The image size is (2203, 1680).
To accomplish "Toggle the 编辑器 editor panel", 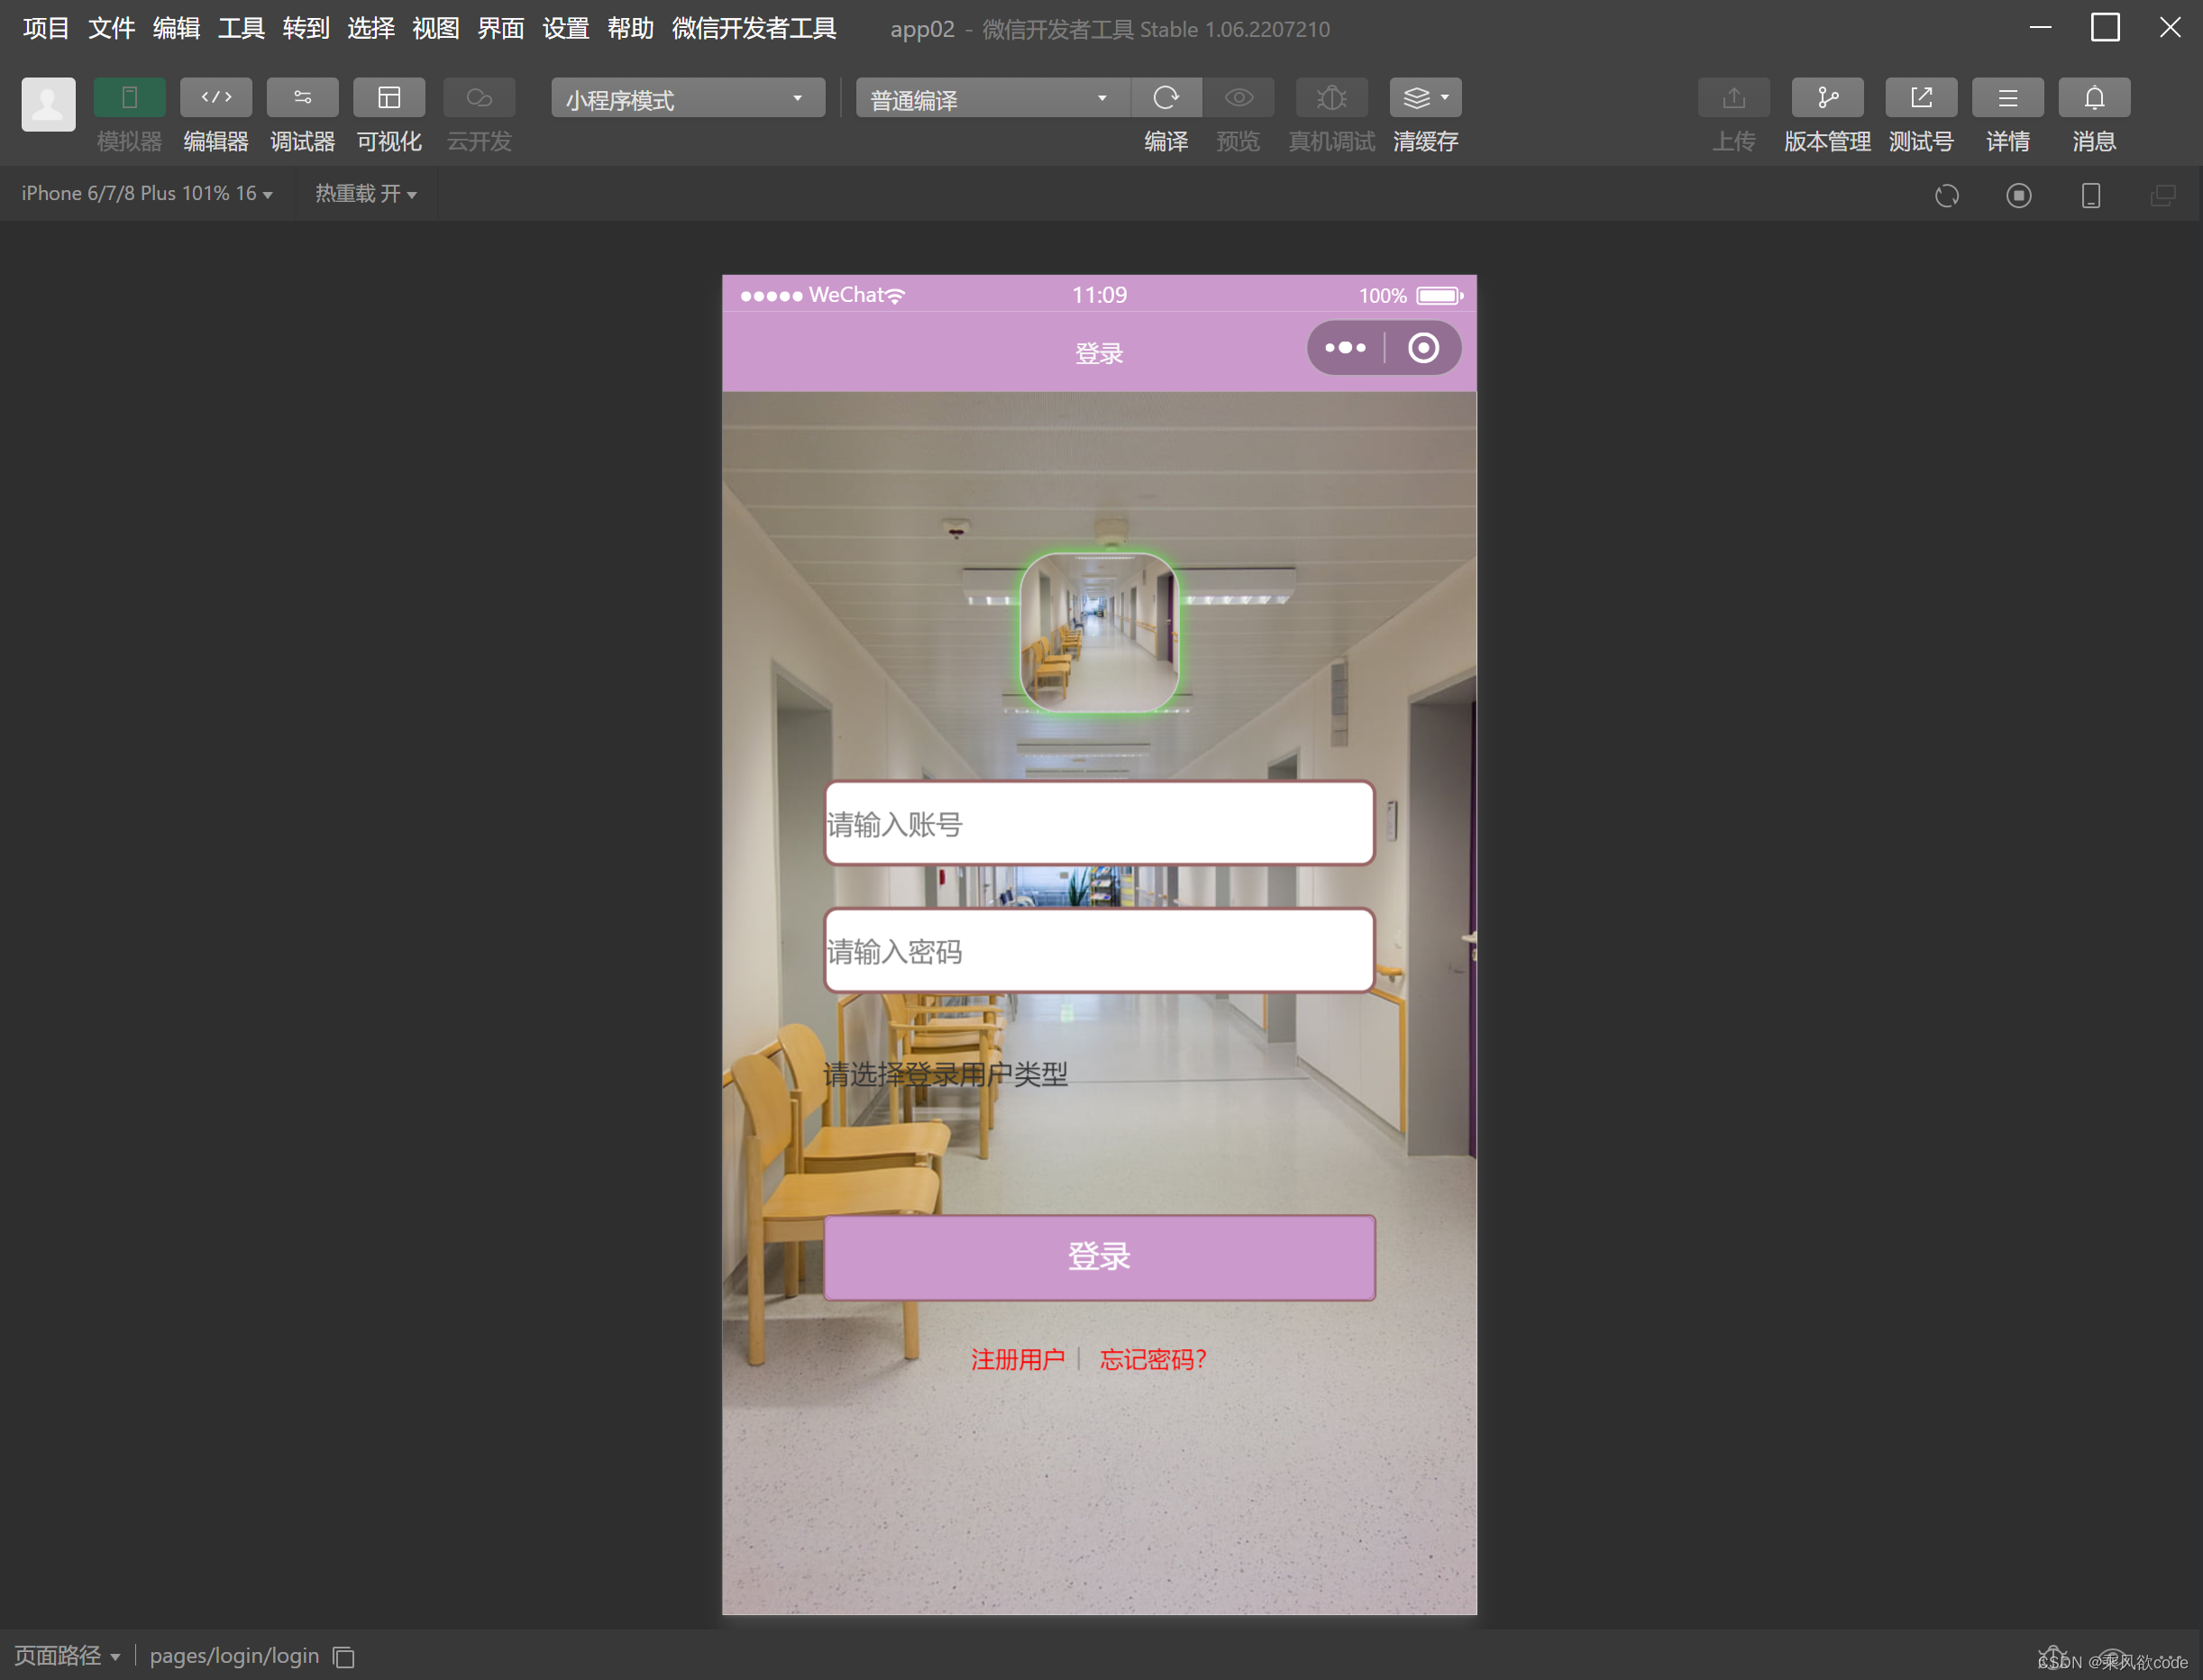I will [x=216, y=98].
